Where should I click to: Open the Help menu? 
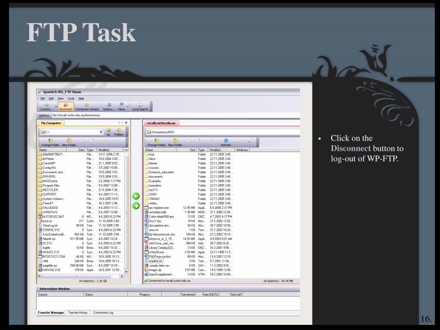pyautogui.click(x=81, y=98)
